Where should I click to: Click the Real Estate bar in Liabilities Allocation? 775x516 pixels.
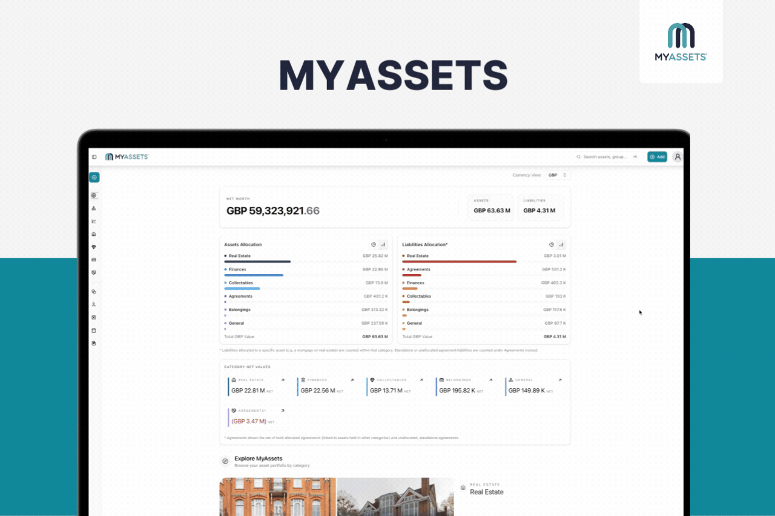(x=460, y=262)
